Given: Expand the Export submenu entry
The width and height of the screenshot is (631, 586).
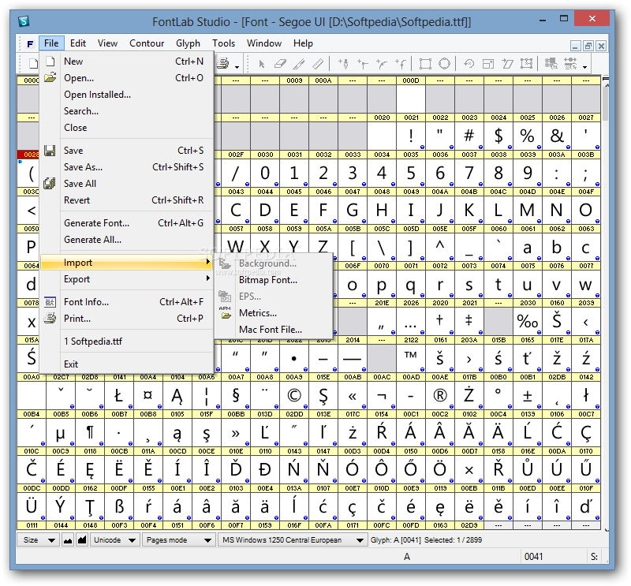Looking at the screenshot, I should (126, 279).
